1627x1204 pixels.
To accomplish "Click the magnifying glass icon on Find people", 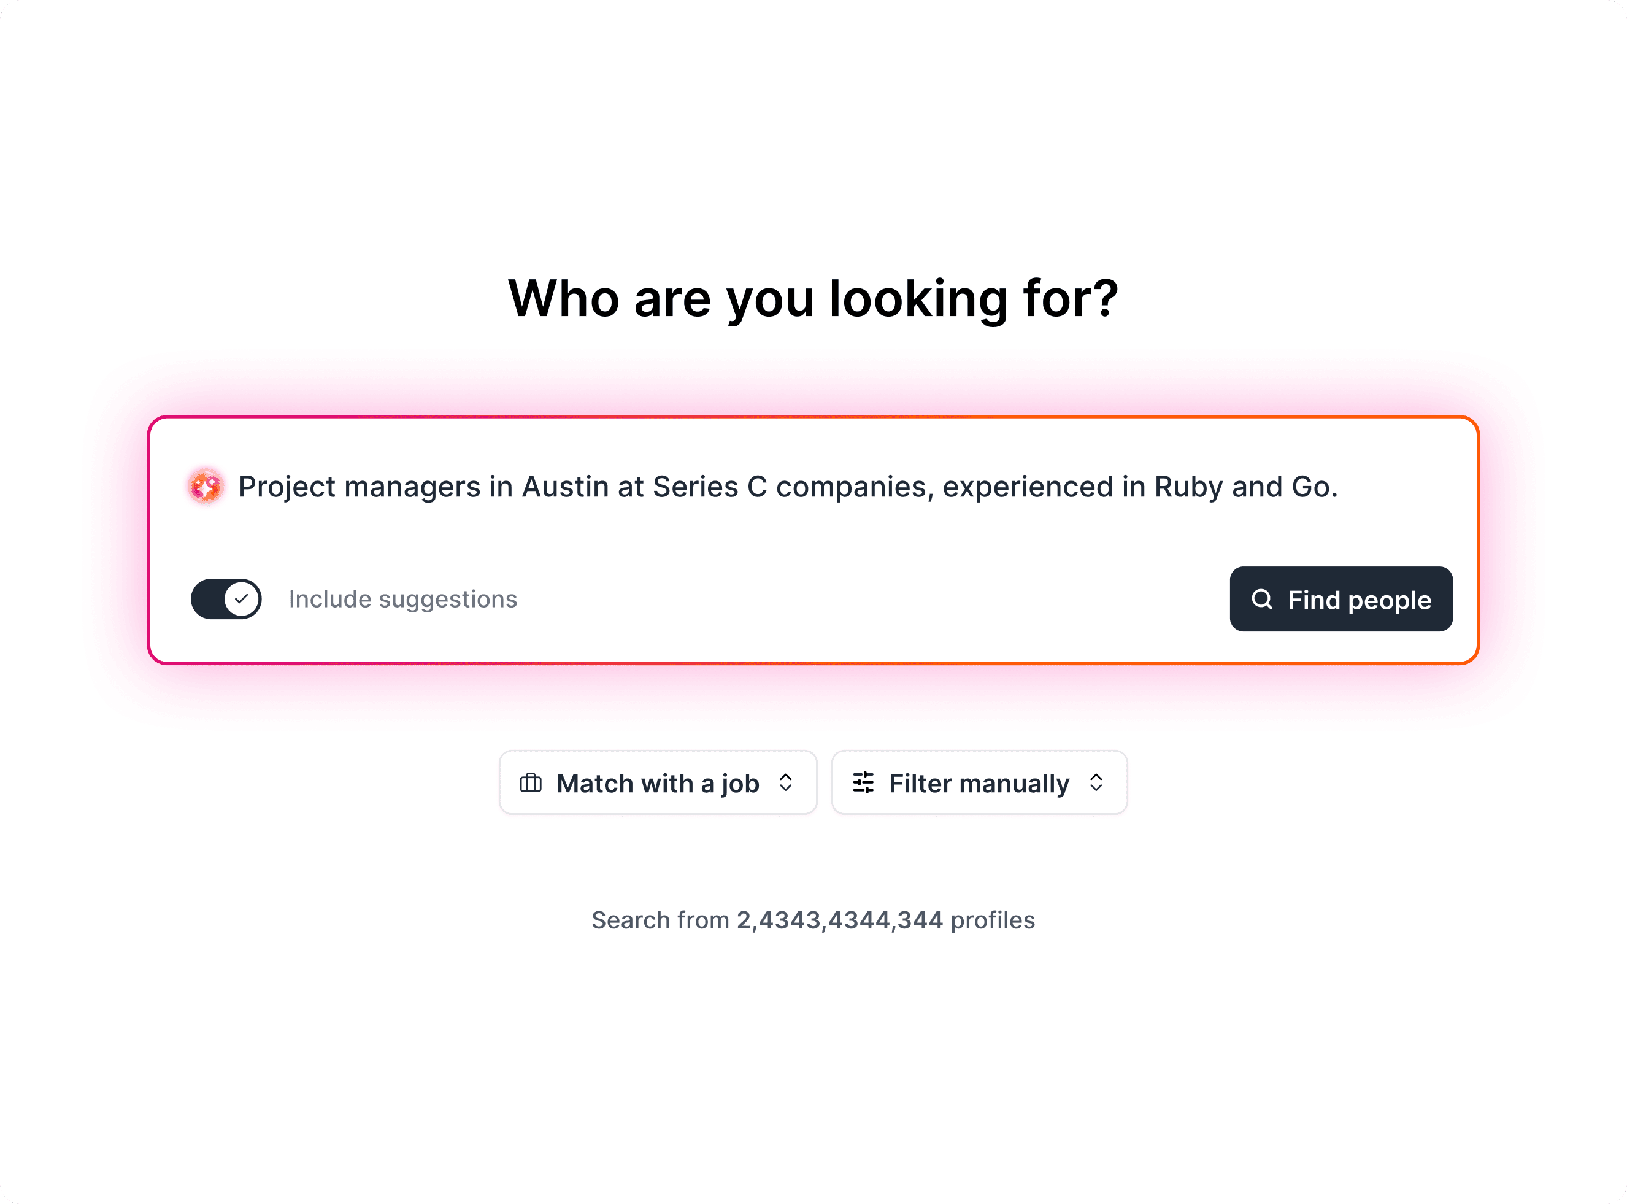I will (x=1261, y=599).
